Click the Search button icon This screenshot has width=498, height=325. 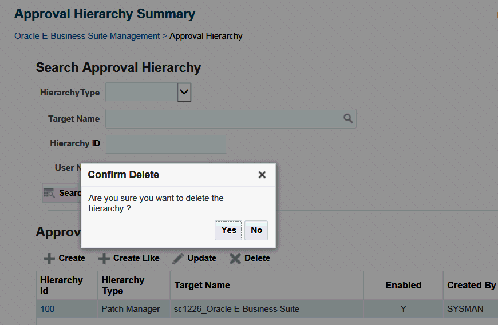point(49,193)
